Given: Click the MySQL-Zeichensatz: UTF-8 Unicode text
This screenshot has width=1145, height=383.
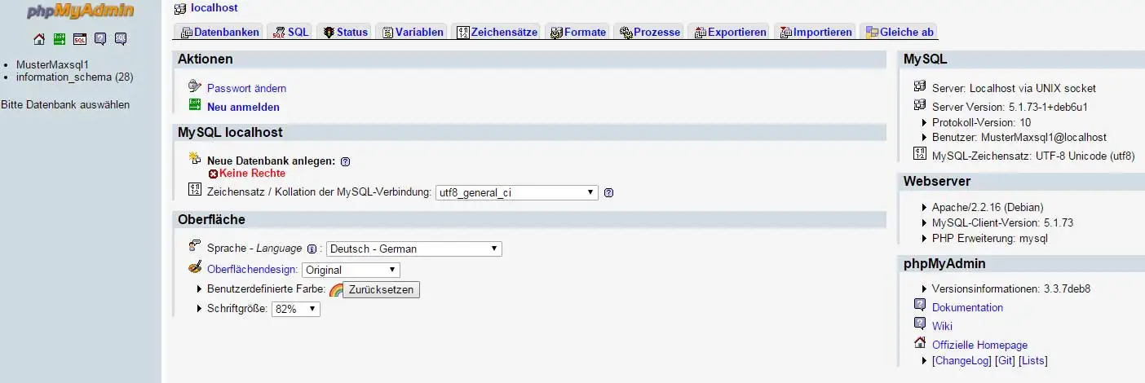Looking at the screenshot, I should [x=1033, y=156].
